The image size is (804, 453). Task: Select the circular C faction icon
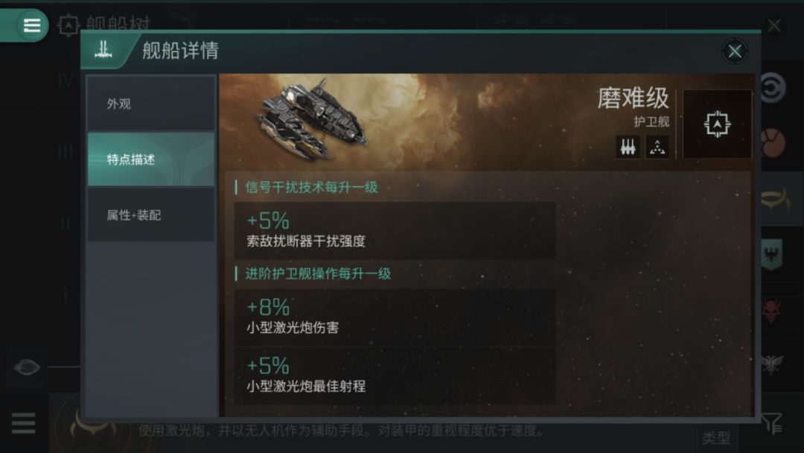772,88
